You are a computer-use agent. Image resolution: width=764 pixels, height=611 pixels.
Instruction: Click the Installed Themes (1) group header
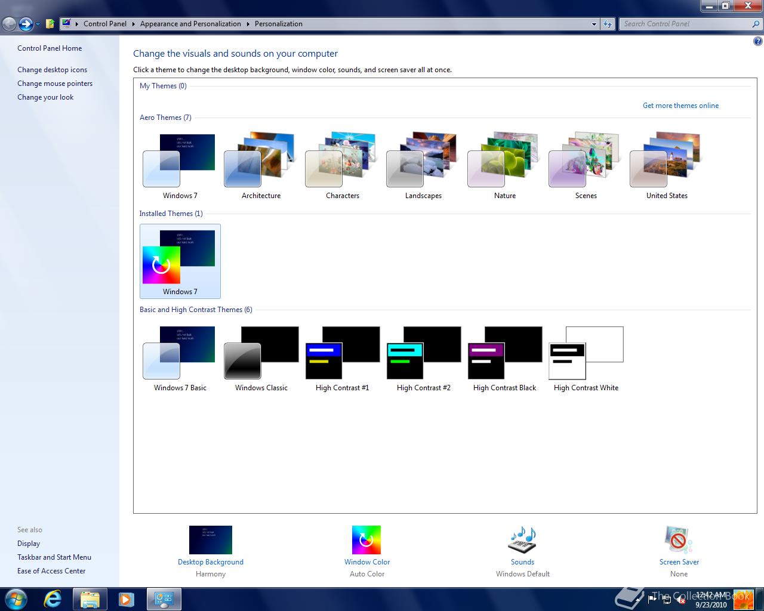coord(171,214)
